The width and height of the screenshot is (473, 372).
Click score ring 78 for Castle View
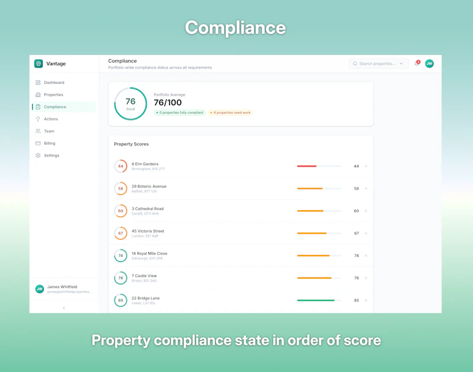pos(121,278)
